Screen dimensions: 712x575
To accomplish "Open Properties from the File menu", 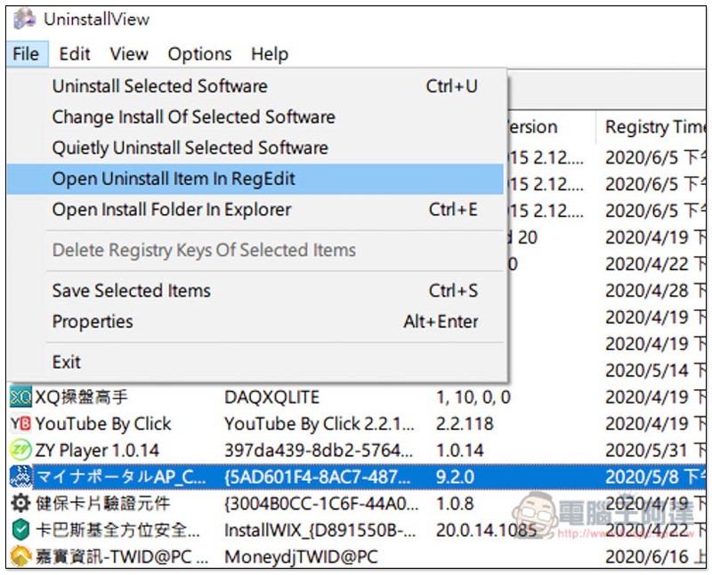I will point(255,322).
